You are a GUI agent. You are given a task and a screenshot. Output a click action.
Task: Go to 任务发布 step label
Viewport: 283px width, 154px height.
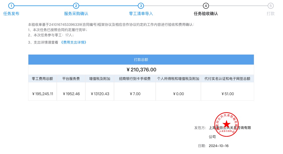11,14
